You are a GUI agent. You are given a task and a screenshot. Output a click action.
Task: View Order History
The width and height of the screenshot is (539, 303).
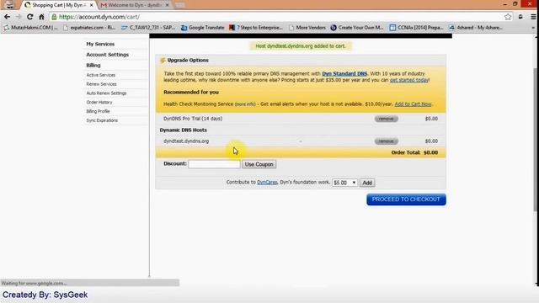click(99, 103)
